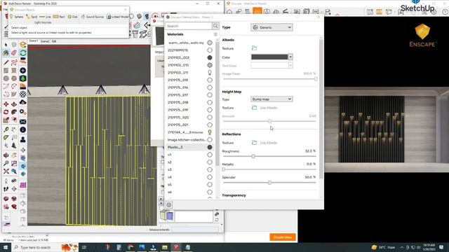The height and width of the screenshot is (252, 449).
Task: Open disabled Tint Color dropdown arrow
Action: (x=290, y=65)
